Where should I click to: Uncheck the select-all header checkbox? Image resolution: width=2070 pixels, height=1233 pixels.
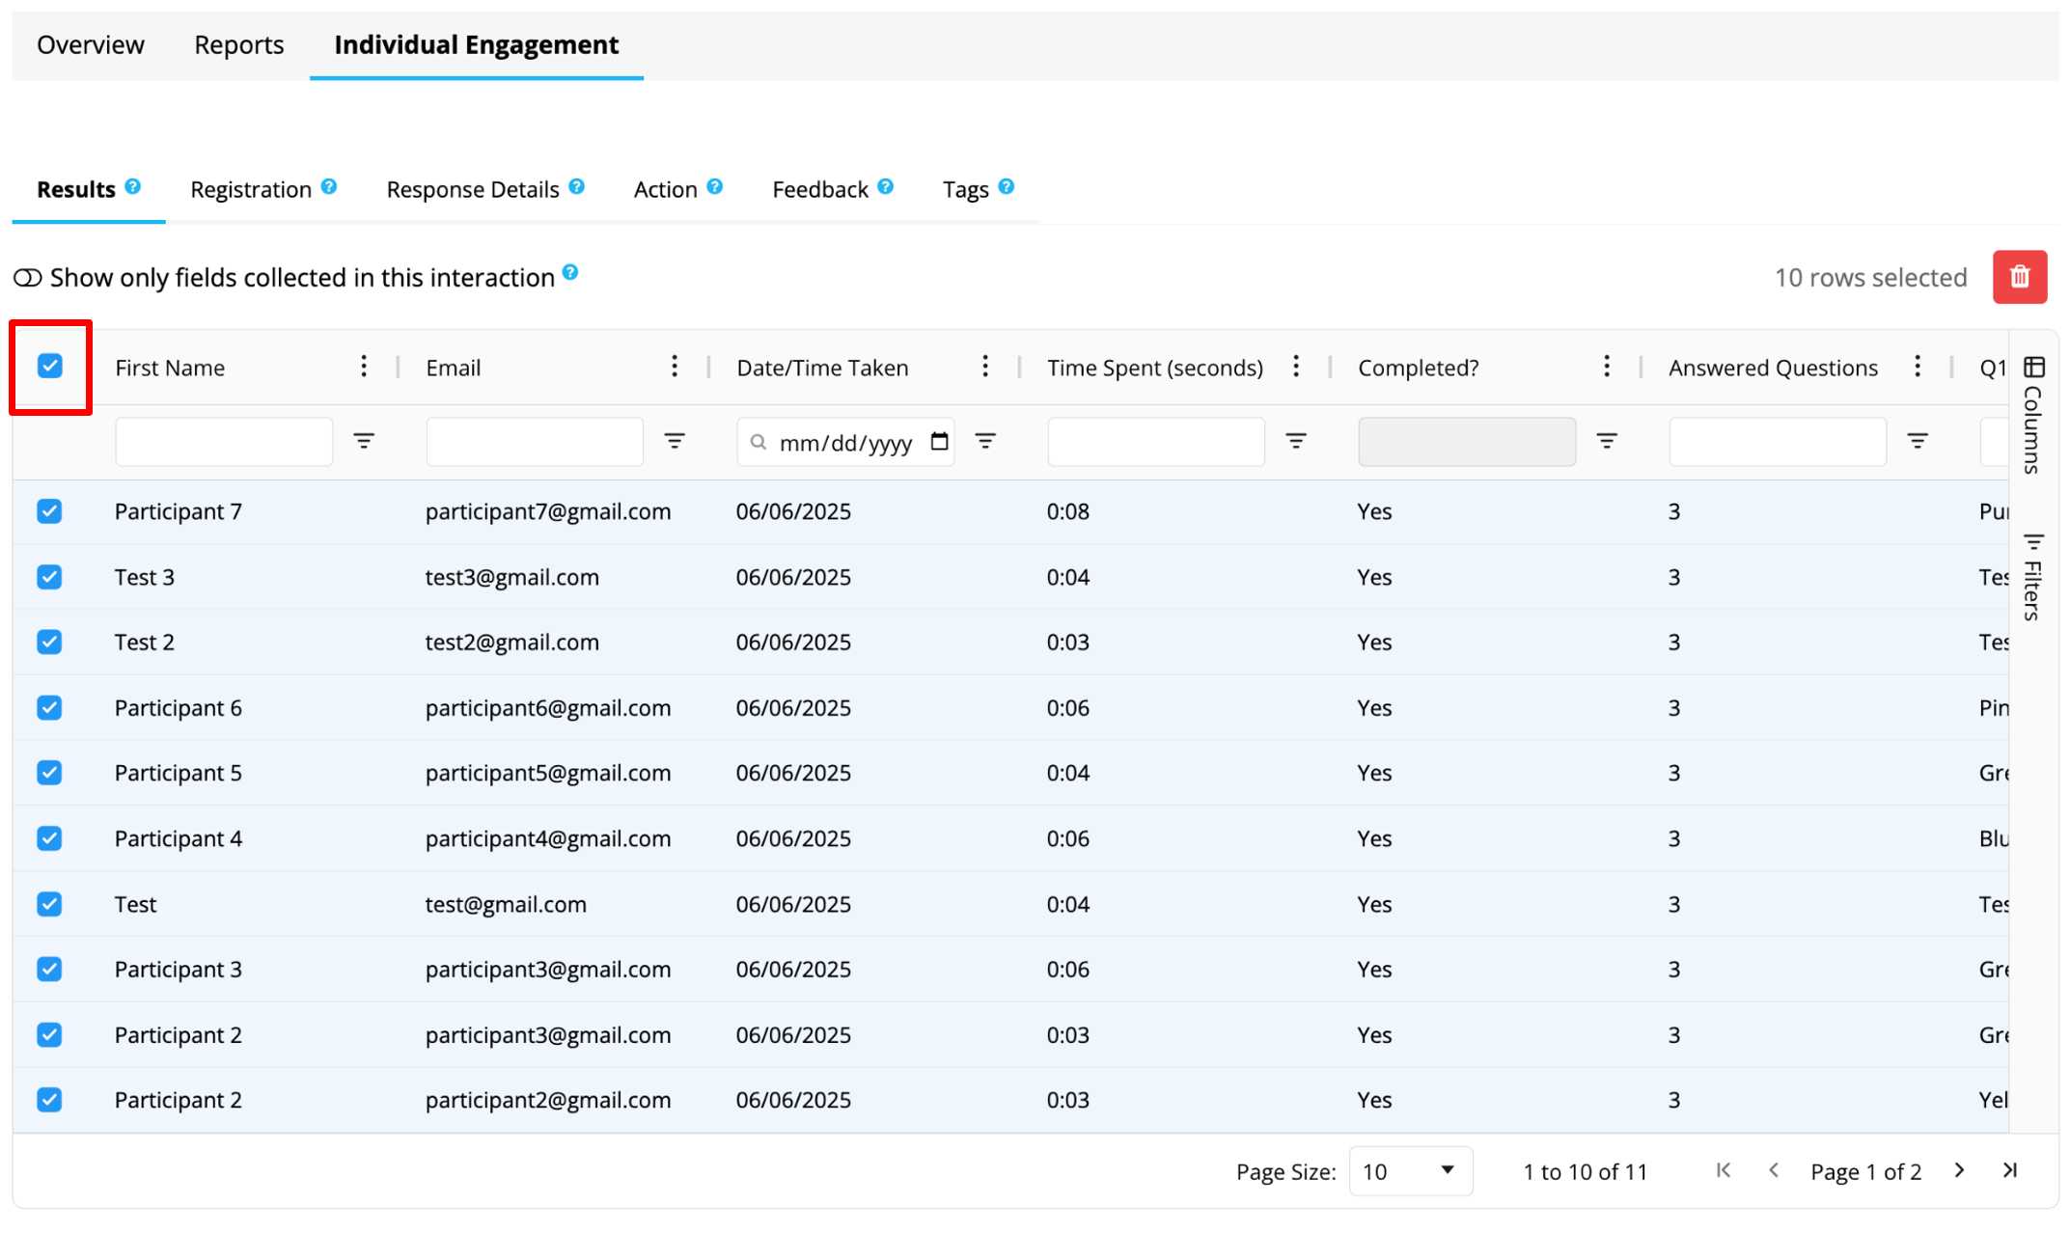[50, 367]
